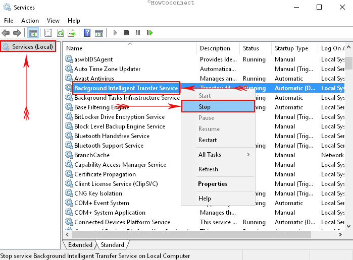Choose Help from the context menu
This screenshot has width=353, height=260.
(x=218, y=199)
